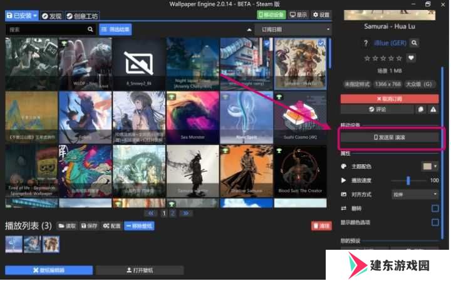Click the play icon beside playback speed
The image size is (451, 281).
tap(343, 180)
